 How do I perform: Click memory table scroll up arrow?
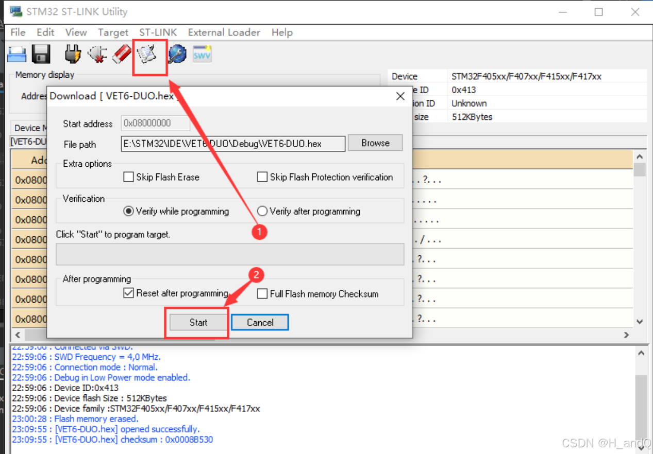(640, 156)
